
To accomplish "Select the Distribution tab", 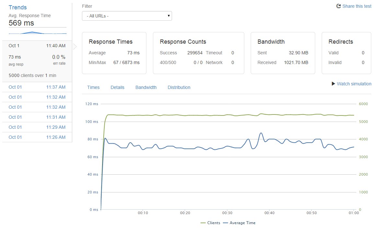I will point(179,87).
